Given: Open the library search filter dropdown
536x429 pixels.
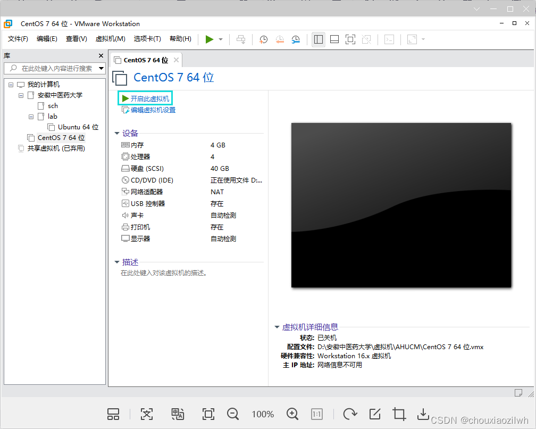Looking at the screenshot, I should (101, 68).
